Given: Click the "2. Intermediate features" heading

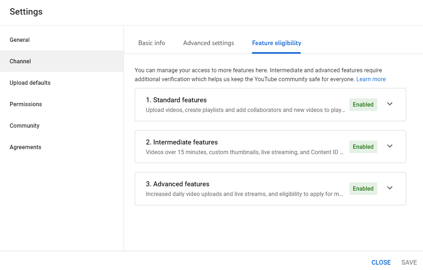Looking at the screenshot, I should tap(182, 142).
